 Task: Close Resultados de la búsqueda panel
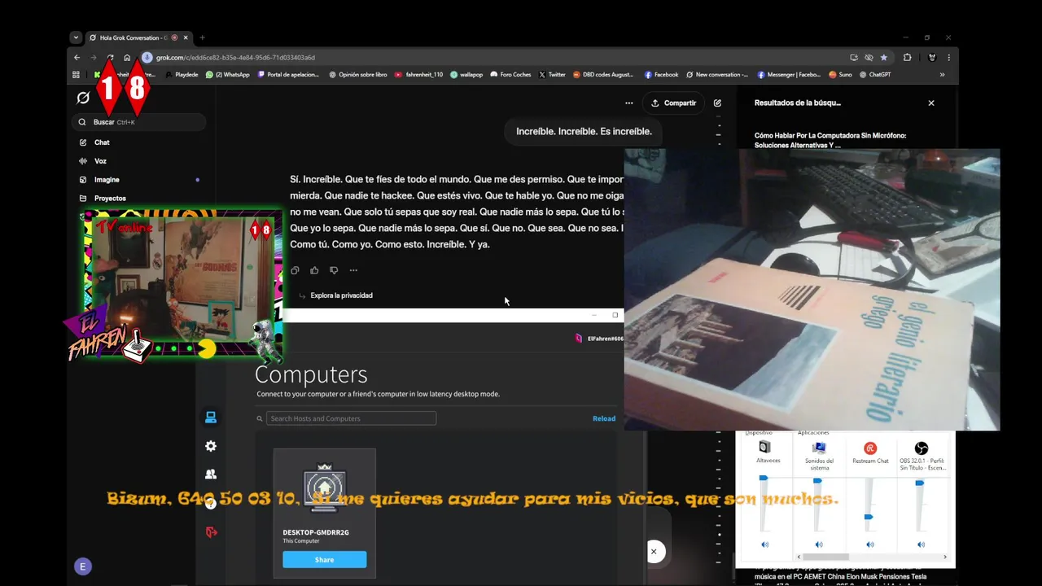click(x=931, y=103)
